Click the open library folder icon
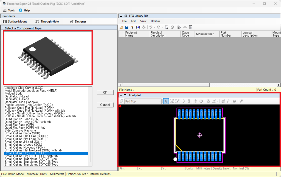The height and width of the screenshot is (177, 281). point(121,27)
